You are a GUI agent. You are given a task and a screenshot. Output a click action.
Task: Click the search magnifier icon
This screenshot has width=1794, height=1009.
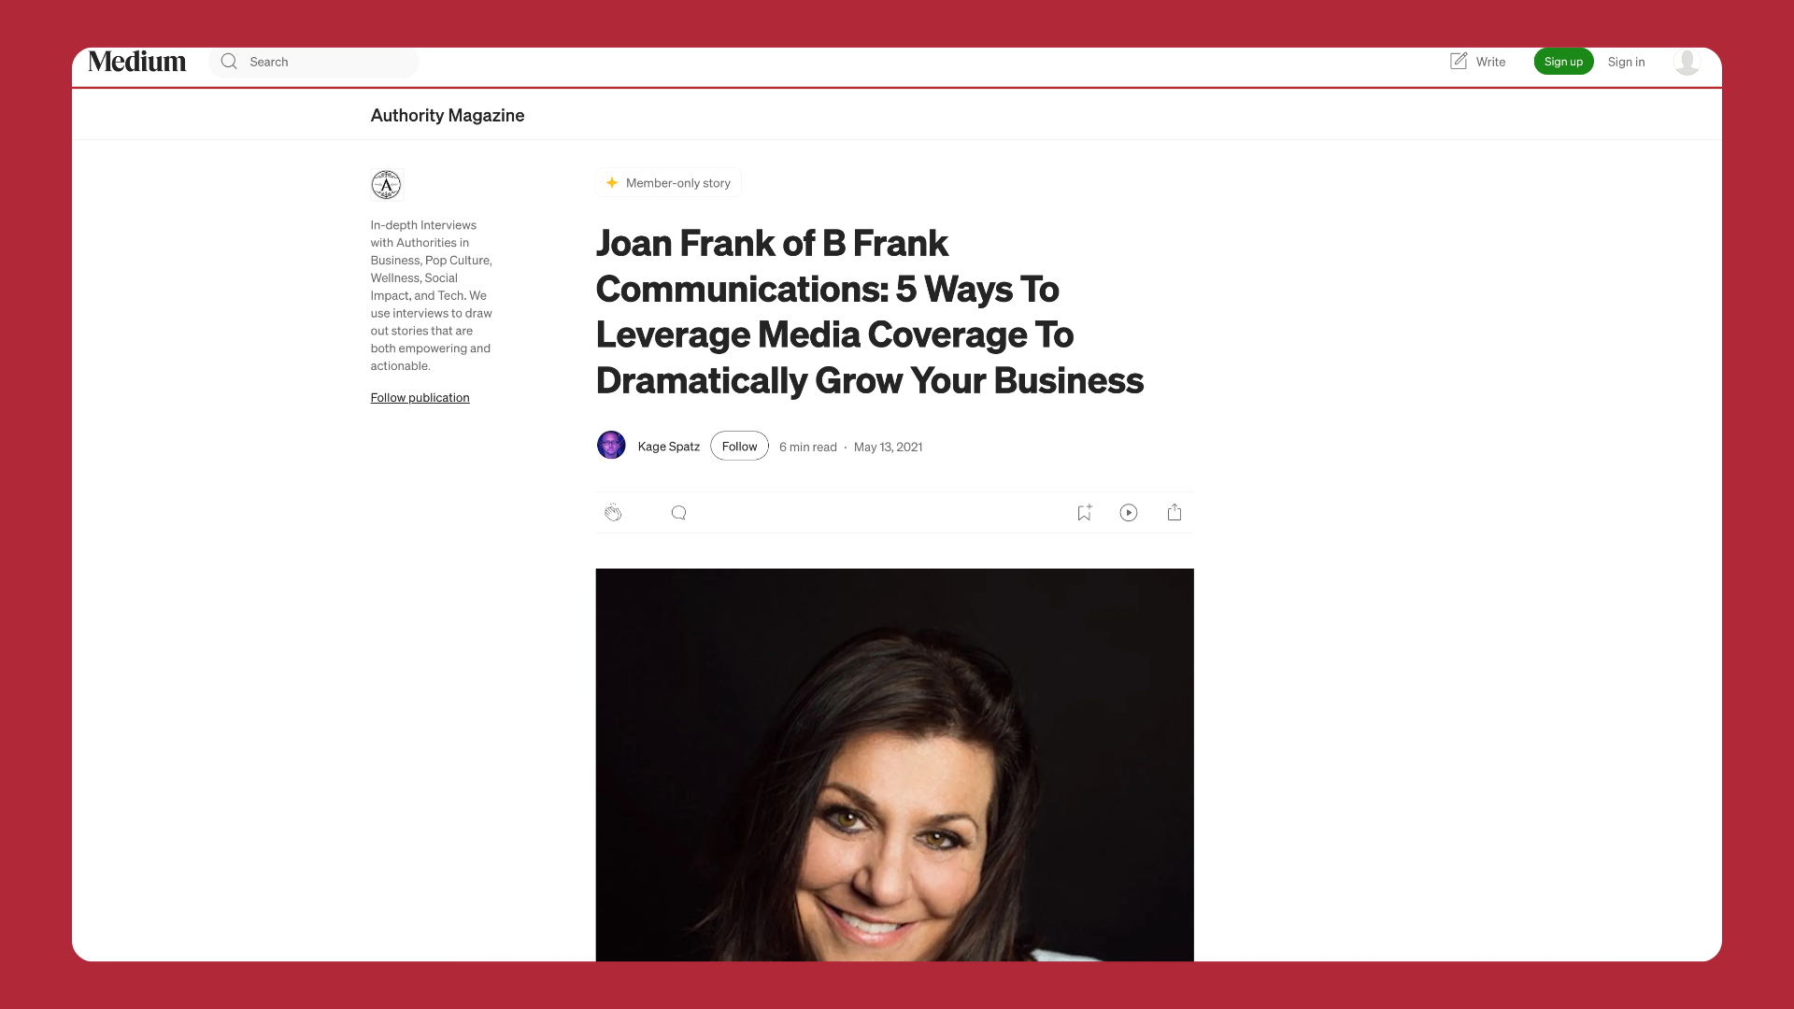pos(229,62)
